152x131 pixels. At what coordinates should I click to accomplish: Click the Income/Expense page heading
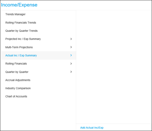pos(19,5)
